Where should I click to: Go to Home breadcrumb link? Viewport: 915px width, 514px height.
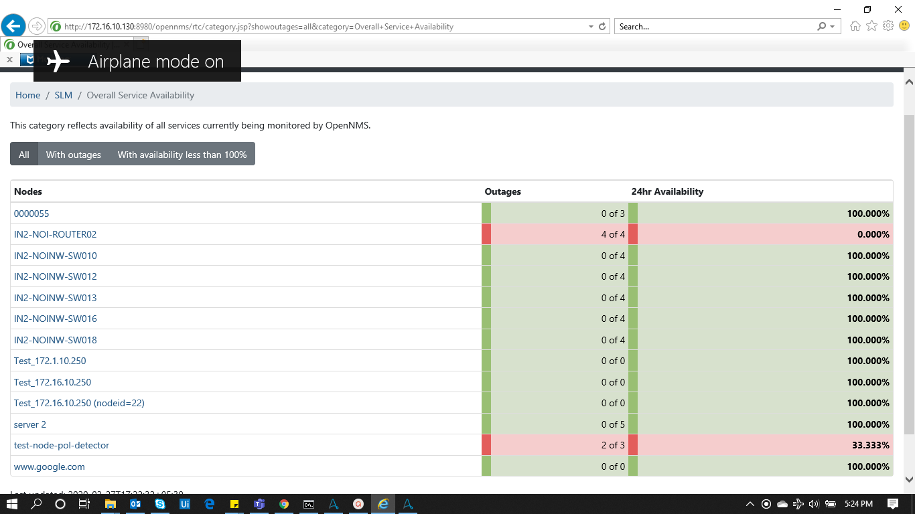[x=28, y=95]
